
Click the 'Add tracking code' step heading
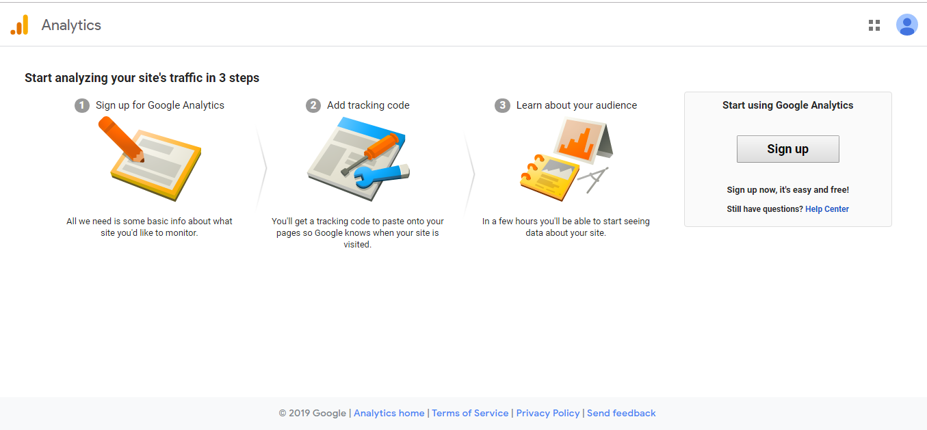tap(368, 105)
